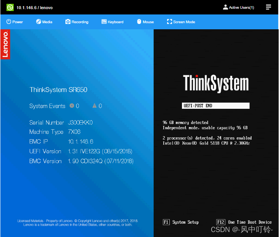Open the Power menu label

(18, 22)
